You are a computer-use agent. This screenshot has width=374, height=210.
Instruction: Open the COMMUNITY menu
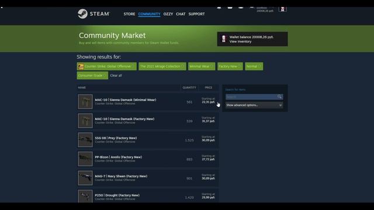[x=149, y=14]
